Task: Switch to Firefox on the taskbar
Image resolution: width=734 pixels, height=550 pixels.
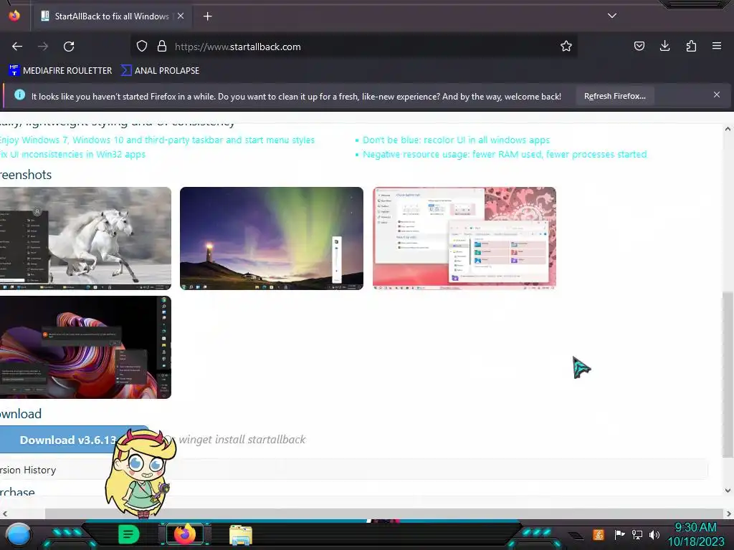Action: click(185, 534)
